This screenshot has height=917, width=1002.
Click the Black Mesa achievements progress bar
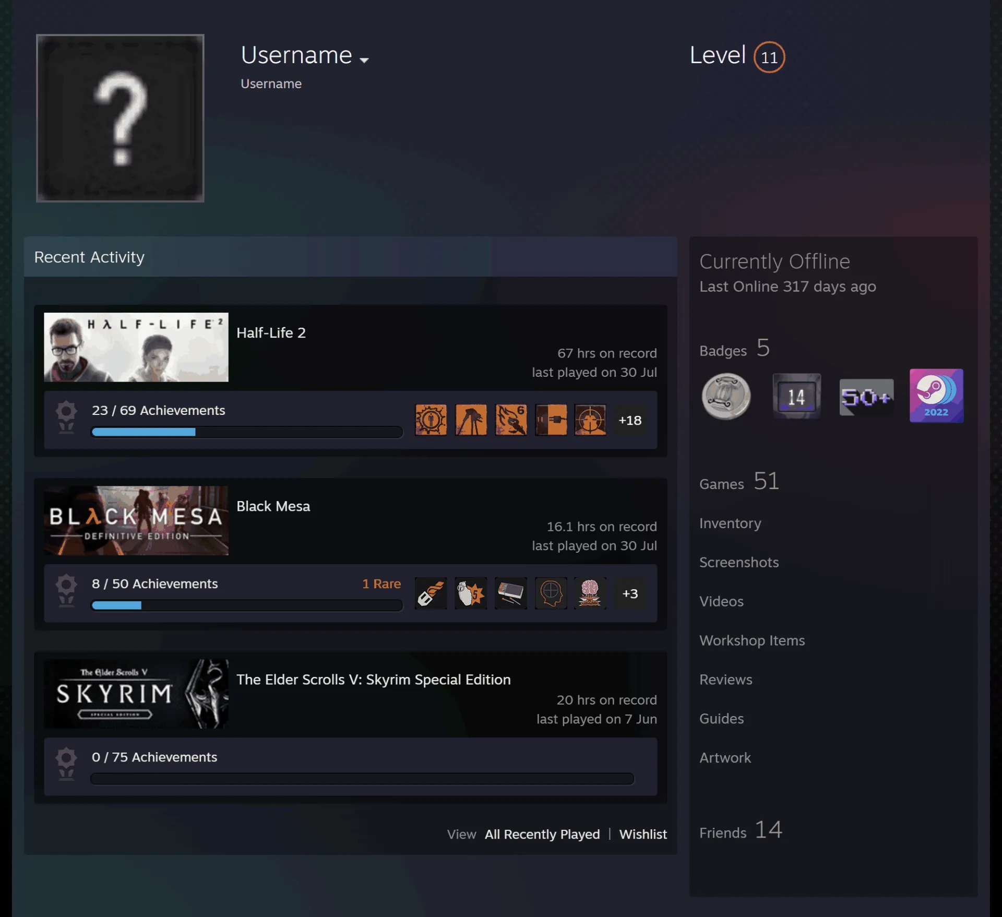pos(247,605)
